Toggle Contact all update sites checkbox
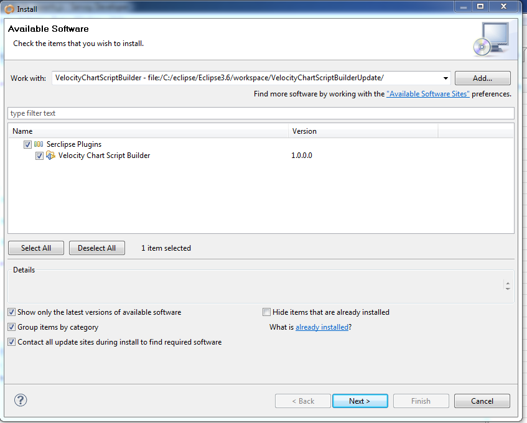Viewport: 527px width, 423px height. (11, 342)
